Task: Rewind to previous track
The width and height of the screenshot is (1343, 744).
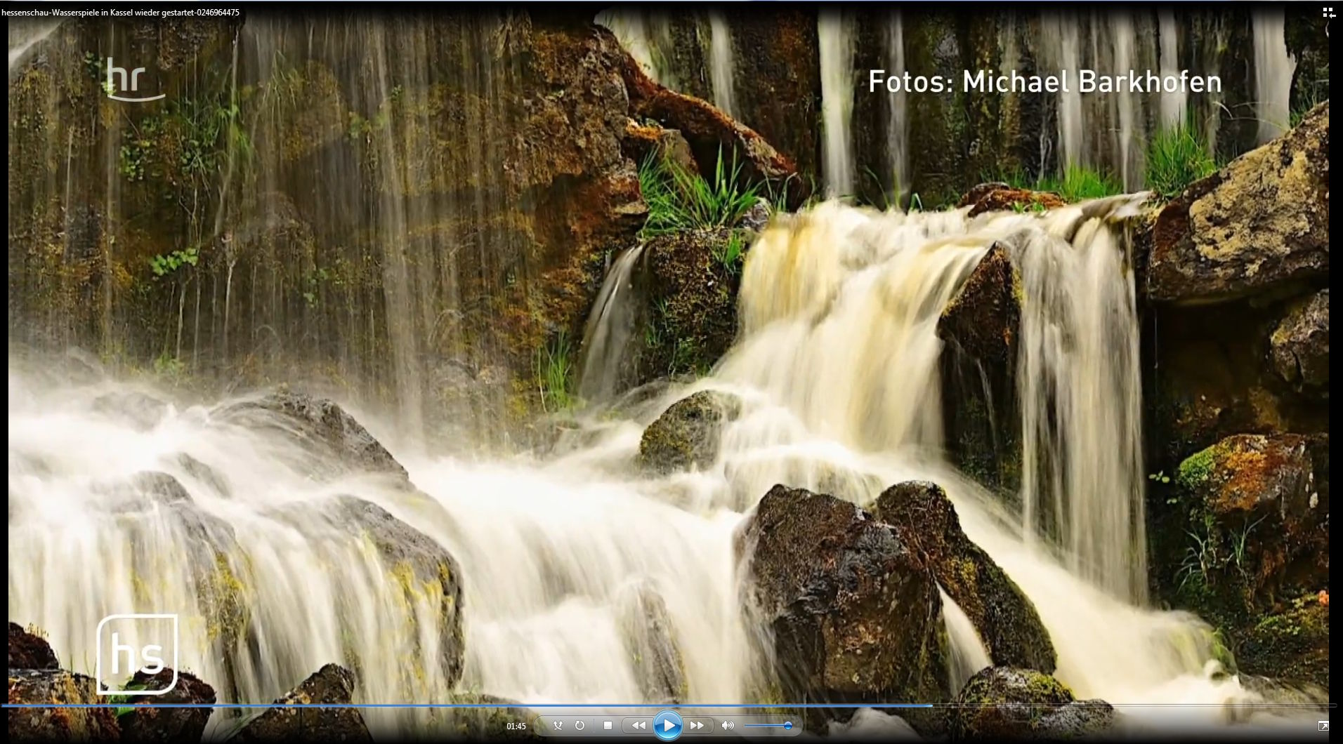Action: pos(638,725)
